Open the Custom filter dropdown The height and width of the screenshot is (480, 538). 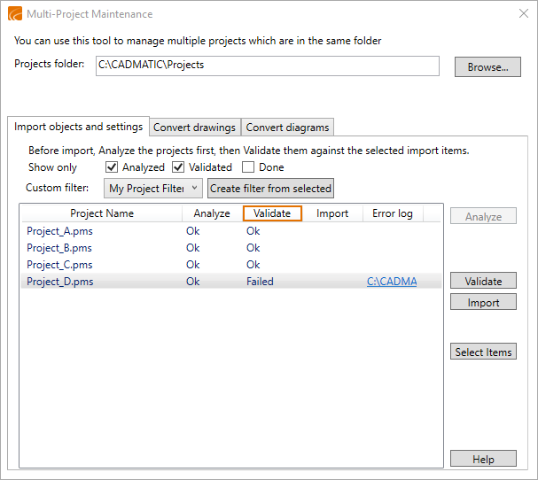coord(152,188)
